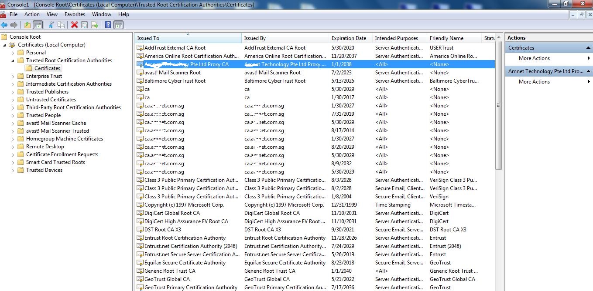This screenshot has width=593, height=291.
Task: Click the Smart Card Trusted Roots folder icon
Action: (21, 162)
